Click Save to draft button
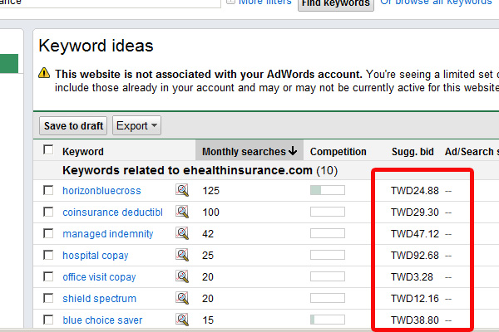This screenshot has height=332, width=499. tap(73, 125)
